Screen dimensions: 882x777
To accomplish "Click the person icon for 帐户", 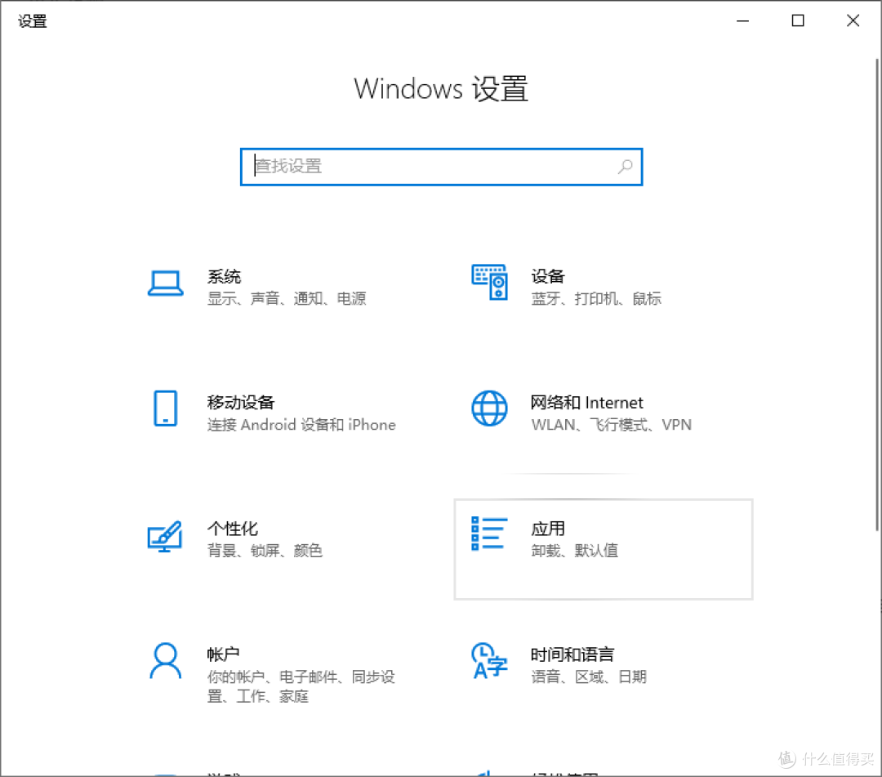I will point(165,660).
